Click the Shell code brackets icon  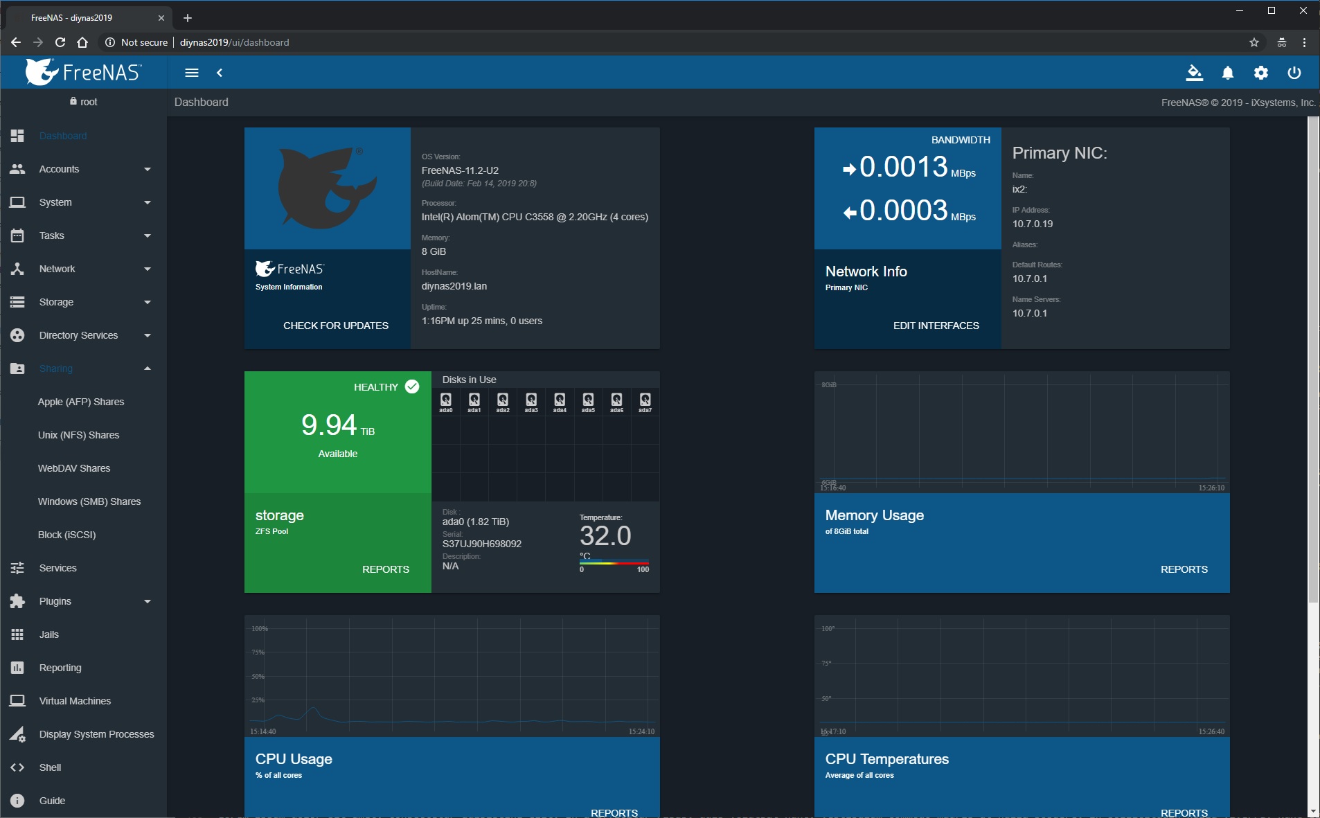click(17, 767)
